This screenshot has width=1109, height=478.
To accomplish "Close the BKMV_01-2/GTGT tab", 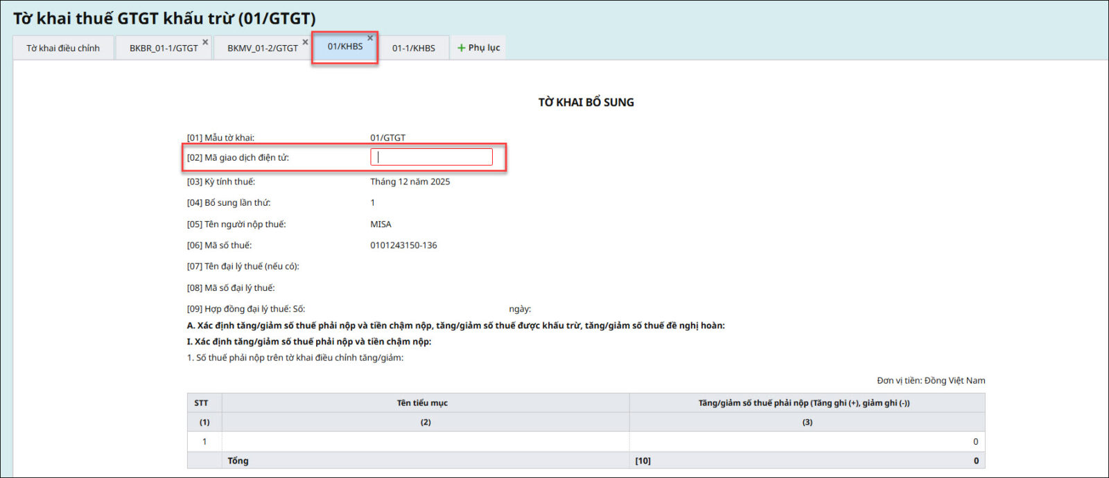I will click(305, 42).
